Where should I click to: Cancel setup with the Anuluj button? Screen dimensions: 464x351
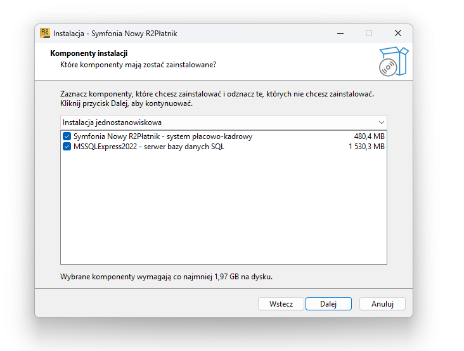coord(382,304)
